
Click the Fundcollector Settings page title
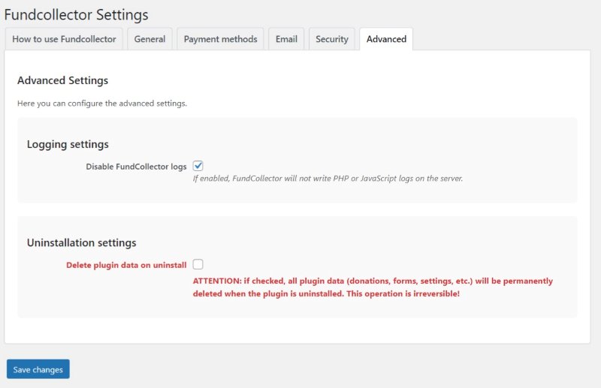(77, 15)
